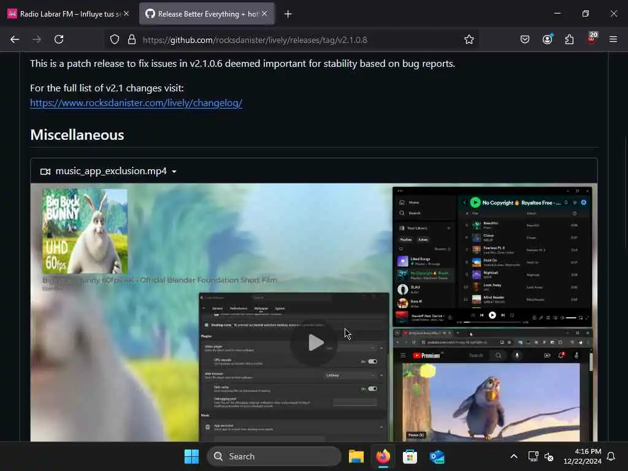The width and height of the screenshot is (628, 471).
Task: Show hidden system tray icons
Action: [514, 456]
